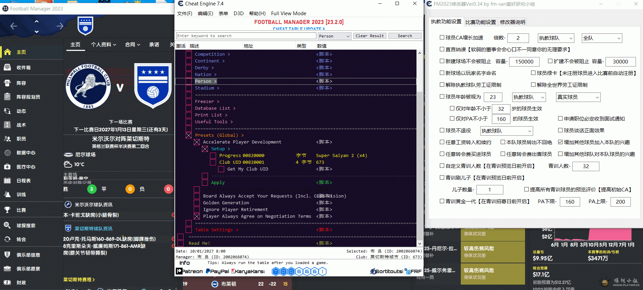Expand 合同 dropdown in FM
The width and height of the screenshot is (643, 290).
[x=133, y=45]
